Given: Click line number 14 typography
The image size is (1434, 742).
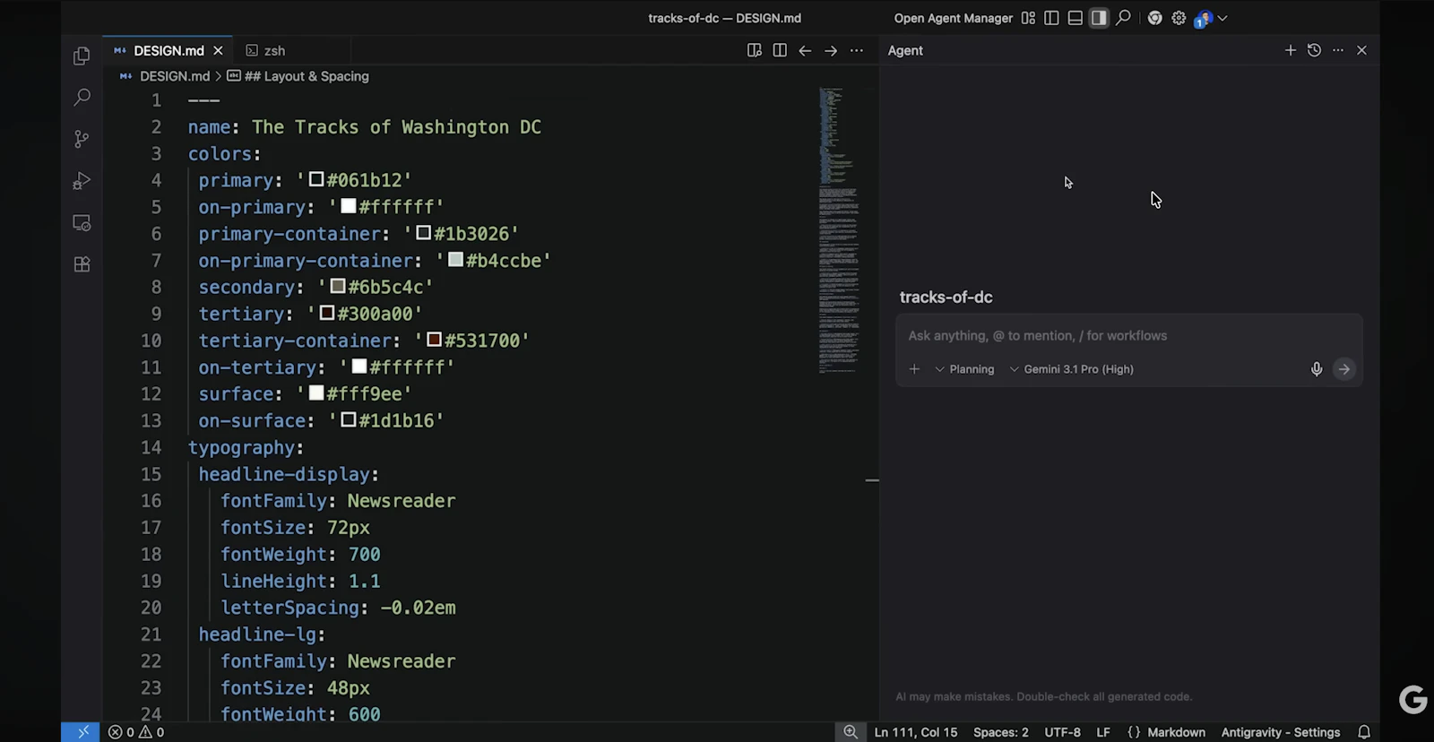Looking at the screenshot, I should pos(151,447).
